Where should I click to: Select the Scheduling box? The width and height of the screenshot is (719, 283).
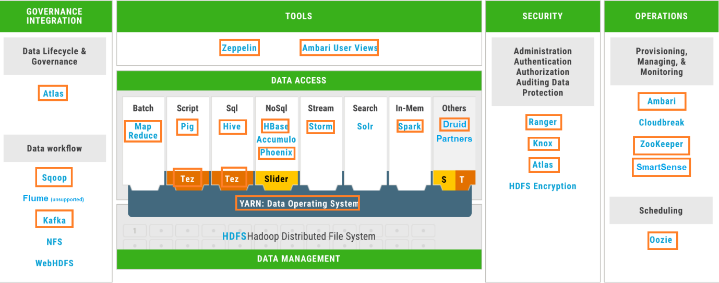point(662,210)
